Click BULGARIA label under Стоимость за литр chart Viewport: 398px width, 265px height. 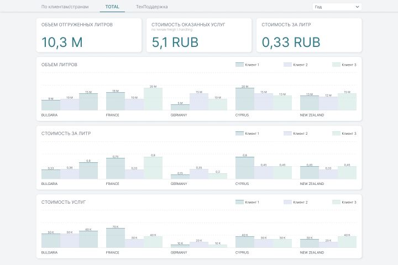(50, 184)
